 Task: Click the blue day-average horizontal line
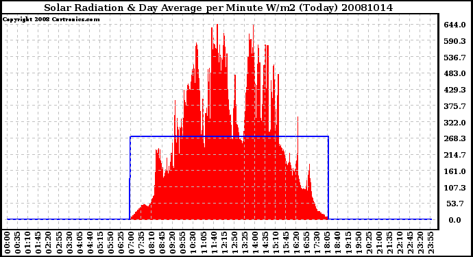[x=229, y=136]
